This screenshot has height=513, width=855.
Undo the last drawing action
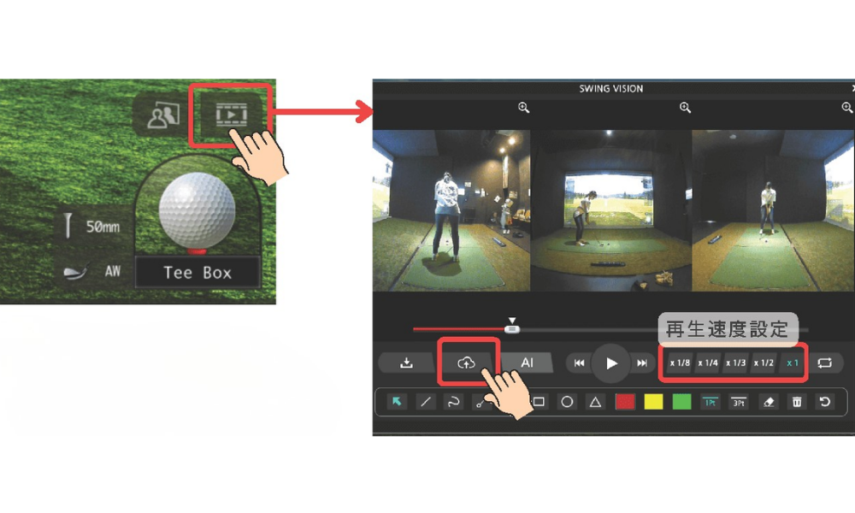[x=825, y=403]
